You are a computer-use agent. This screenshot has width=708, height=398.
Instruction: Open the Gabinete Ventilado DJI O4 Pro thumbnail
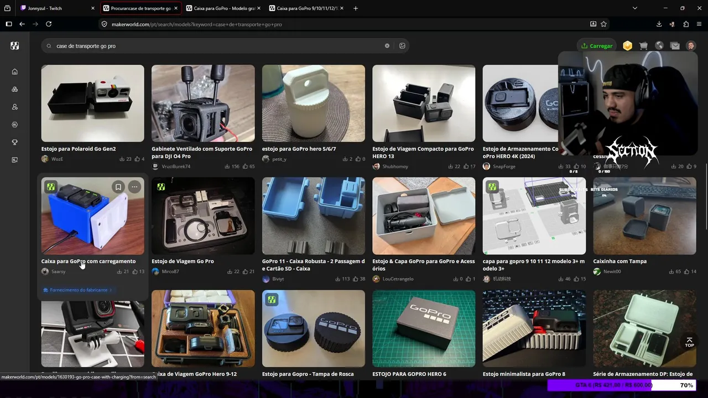[x=203, y=103]
